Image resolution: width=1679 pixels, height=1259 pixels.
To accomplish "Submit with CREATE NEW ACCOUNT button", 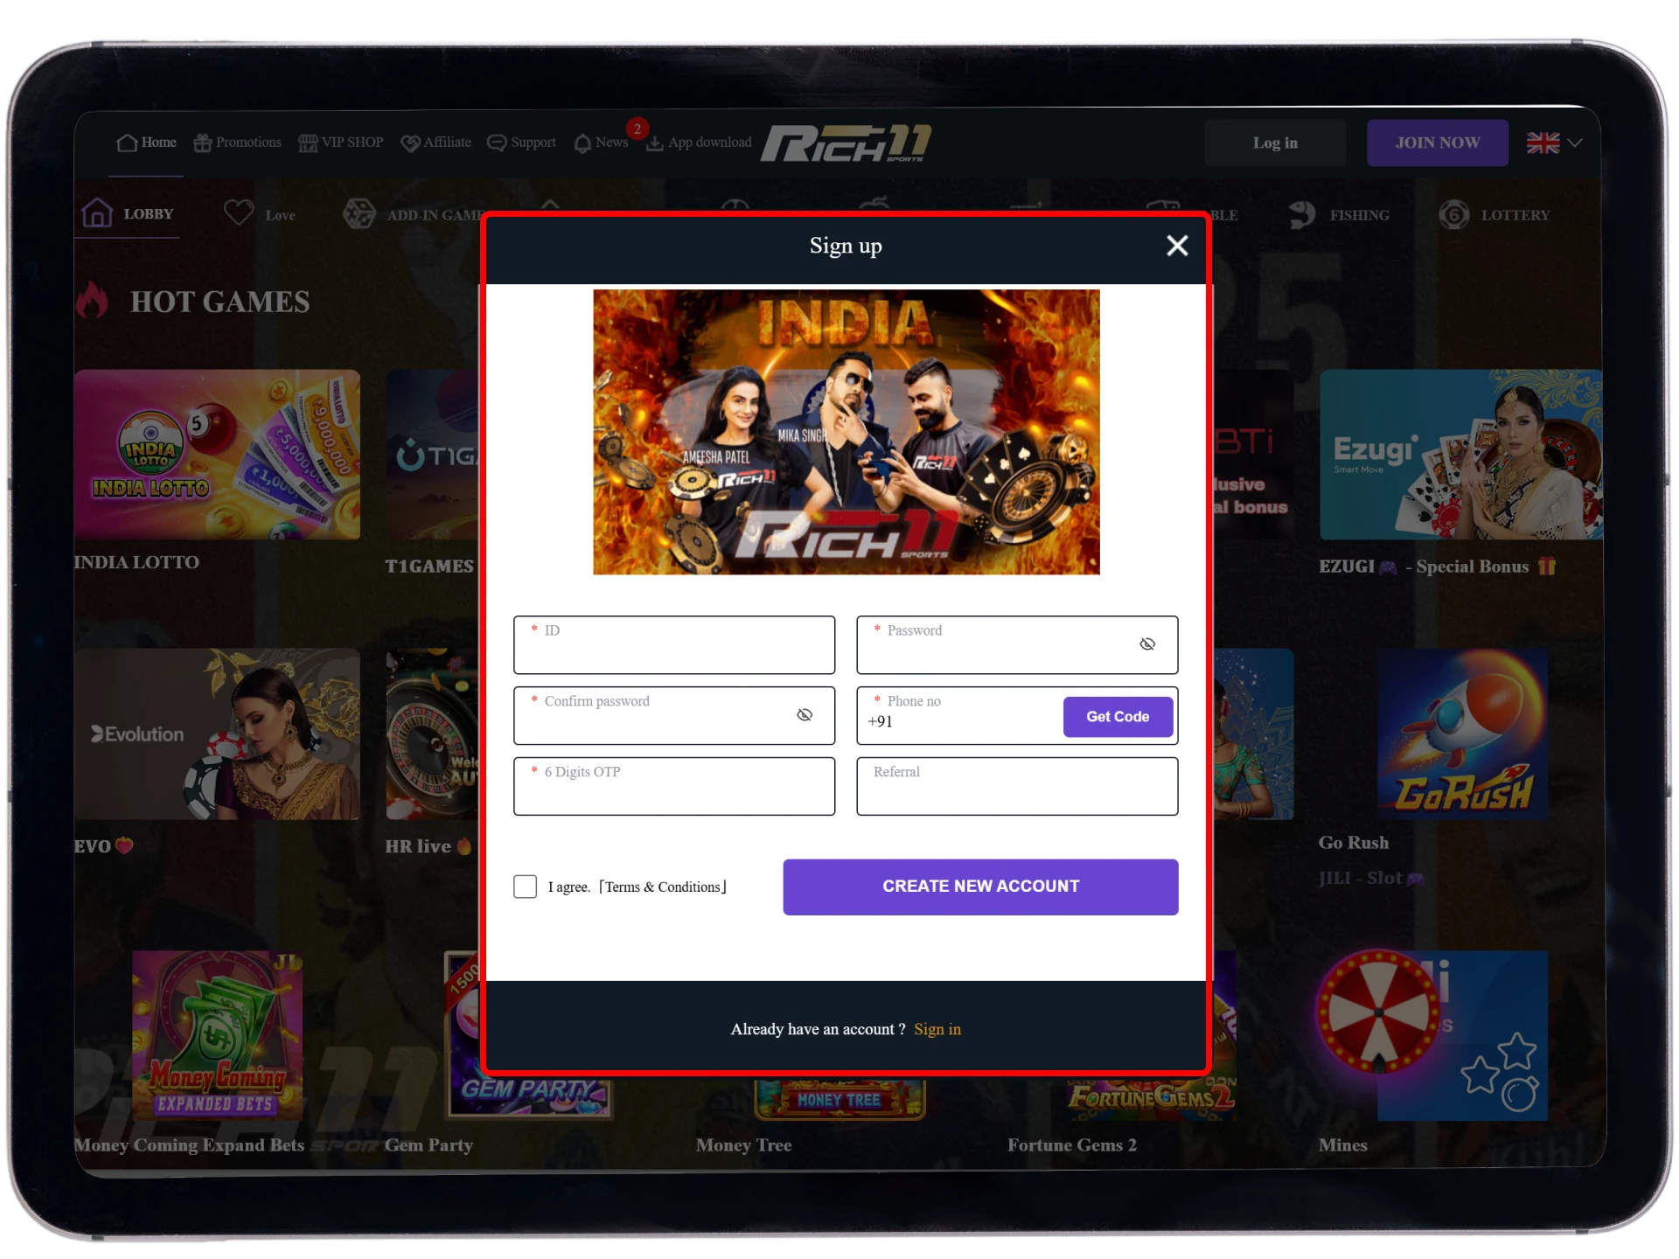I will click(980, 887).
